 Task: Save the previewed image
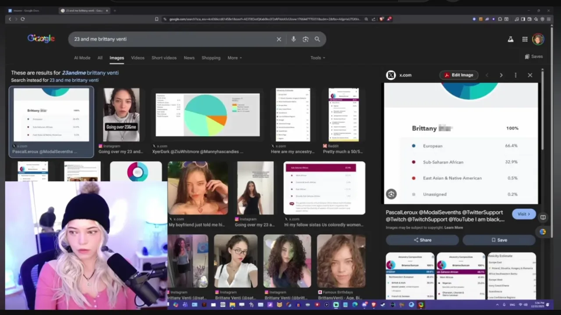pos(499,240)
